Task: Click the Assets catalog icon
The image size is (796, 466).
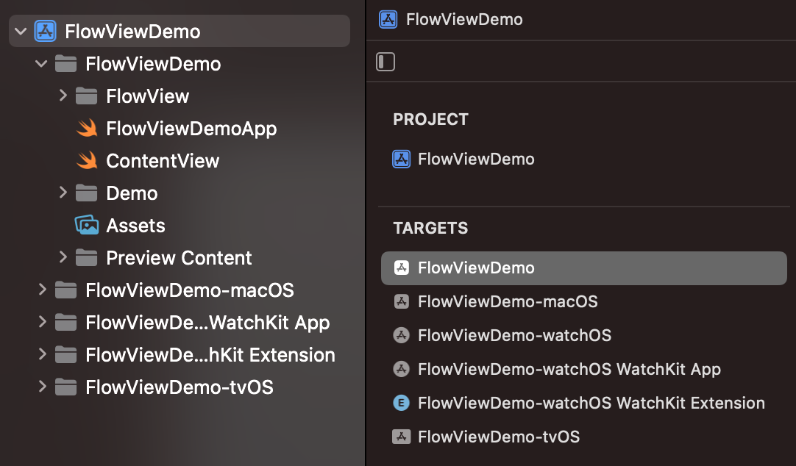Action: [87, 226]
